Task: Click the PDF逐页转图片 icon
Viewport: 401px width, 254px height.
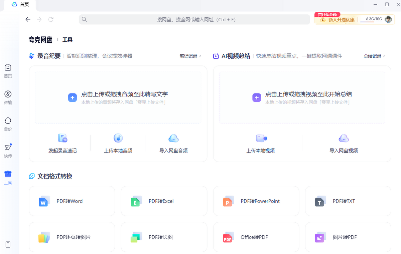Action: [44, 237]
